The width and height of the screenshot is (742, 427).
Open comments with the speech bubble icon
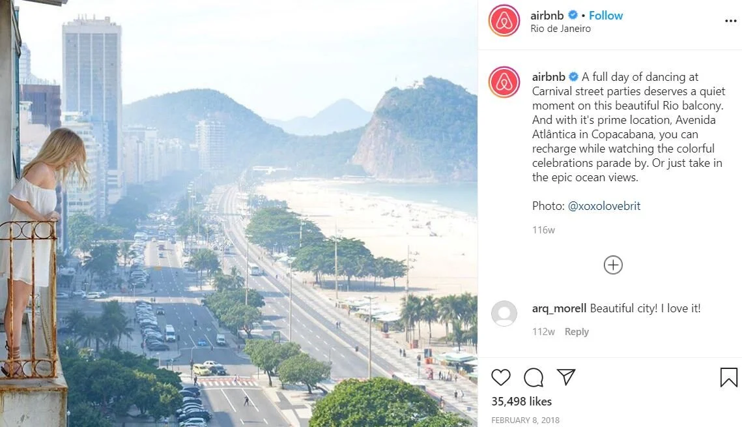pos(534,377)
